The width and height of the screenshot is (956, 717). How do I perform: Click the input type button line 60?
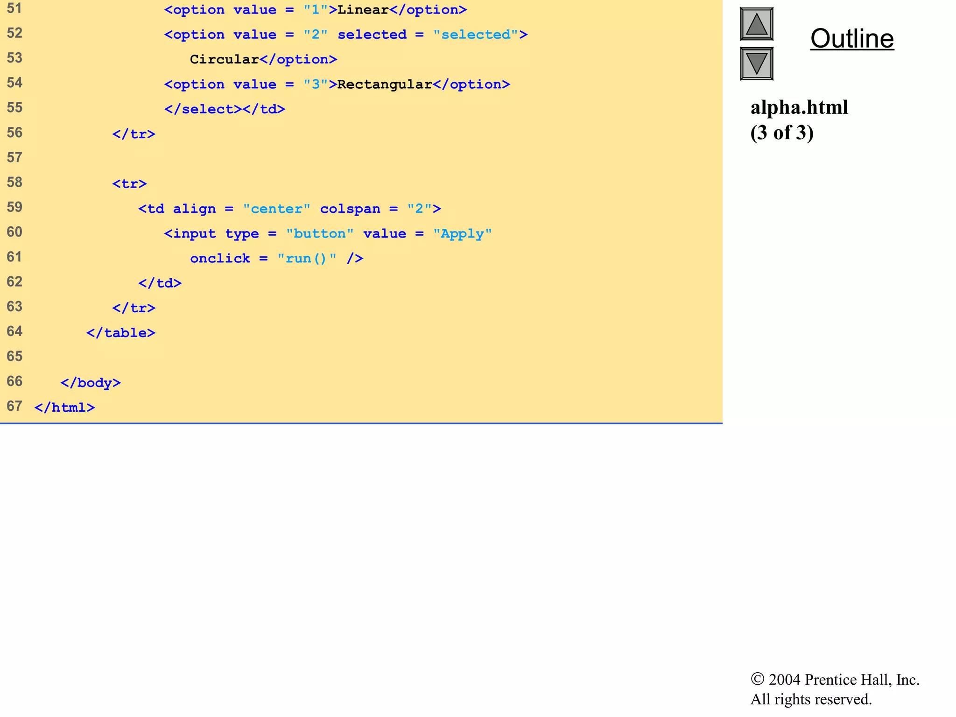pos(328,233)
